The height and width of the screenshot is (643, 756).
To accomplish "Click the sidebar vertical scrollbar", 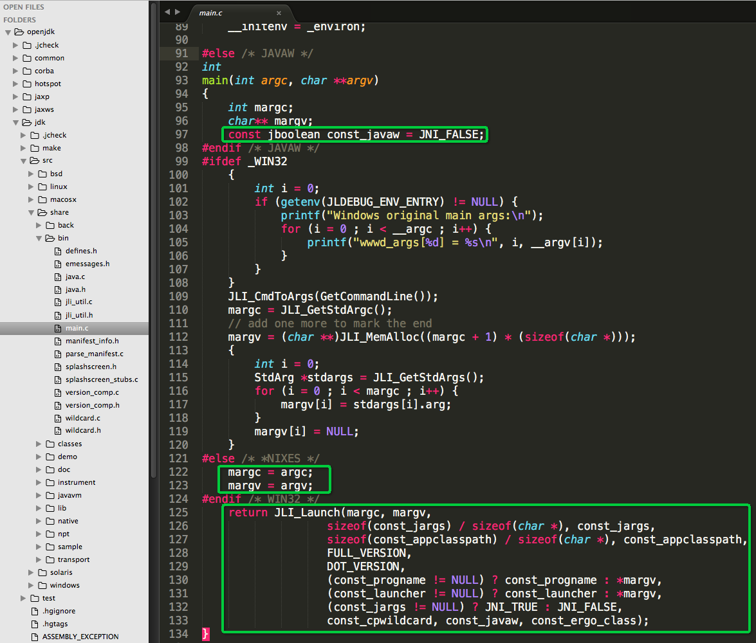I will (154, 241).
